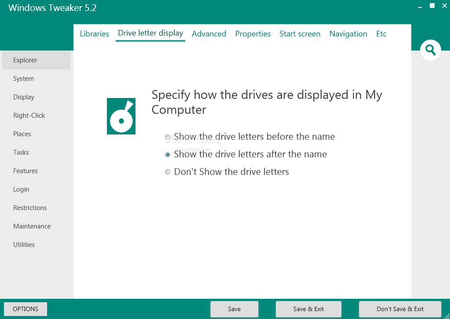Select the Tasks category
450x319 pixels.
(37, 152)
